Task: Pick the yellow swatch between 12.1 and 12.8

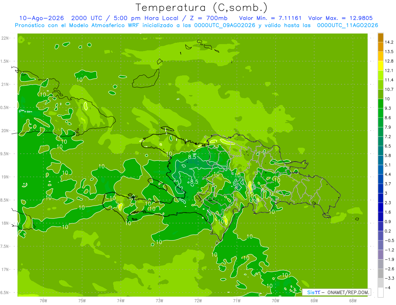Action: (x=380, y=65)
